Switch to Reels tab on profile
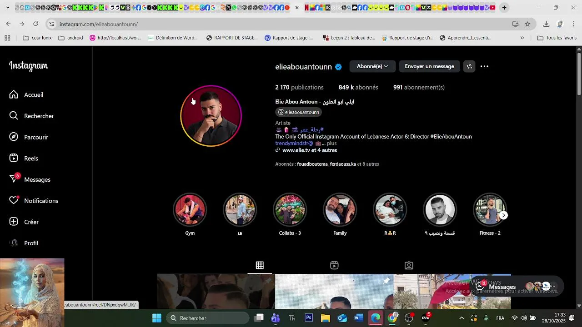Viewport: 582px width, 327px height. (334, 265)
